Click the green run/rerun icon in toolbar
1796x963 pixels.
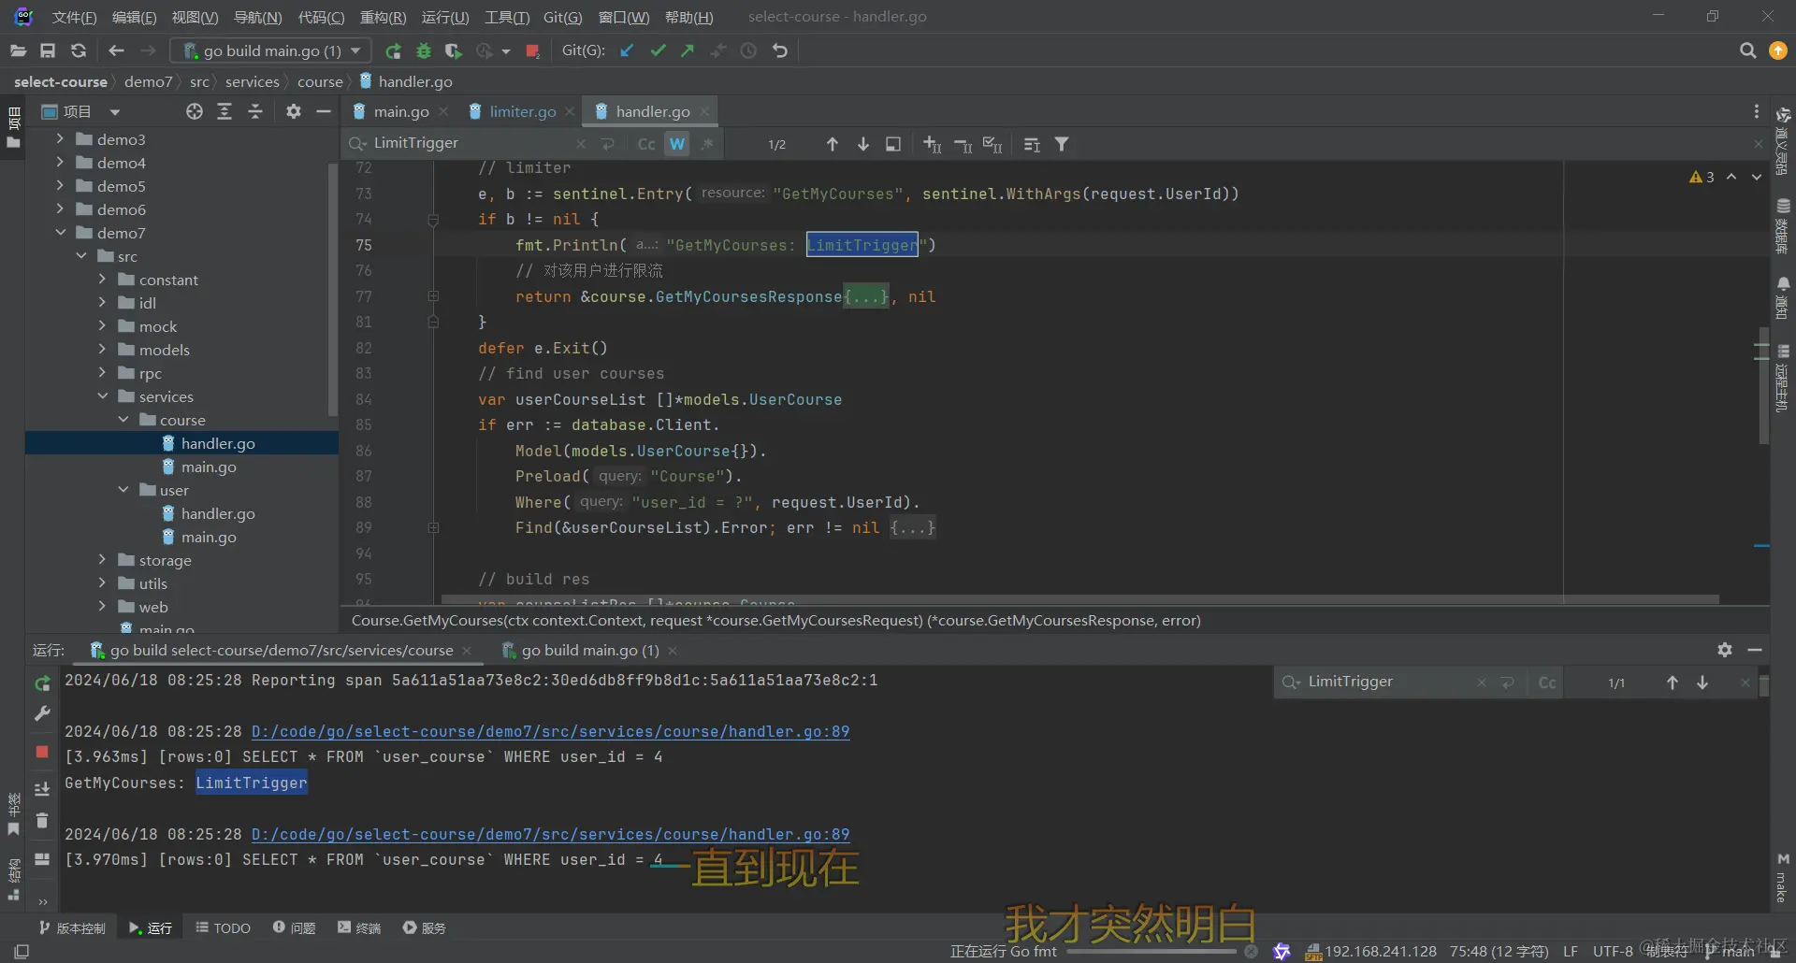tap(394, 51)
